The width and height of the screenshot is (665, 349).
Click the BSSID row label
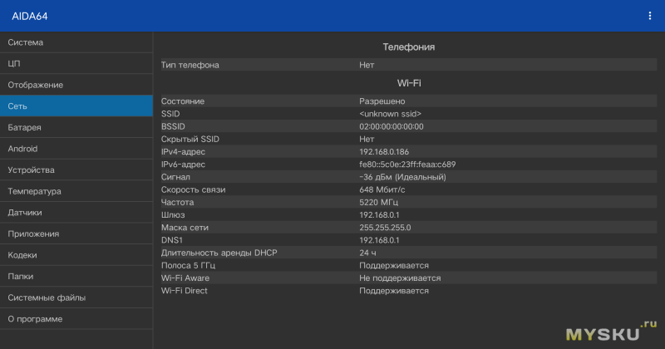click(x=173, y=126)
